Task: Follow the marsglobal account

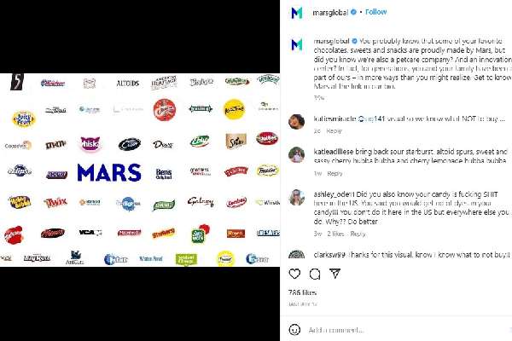Action: [x=375, y=13]
